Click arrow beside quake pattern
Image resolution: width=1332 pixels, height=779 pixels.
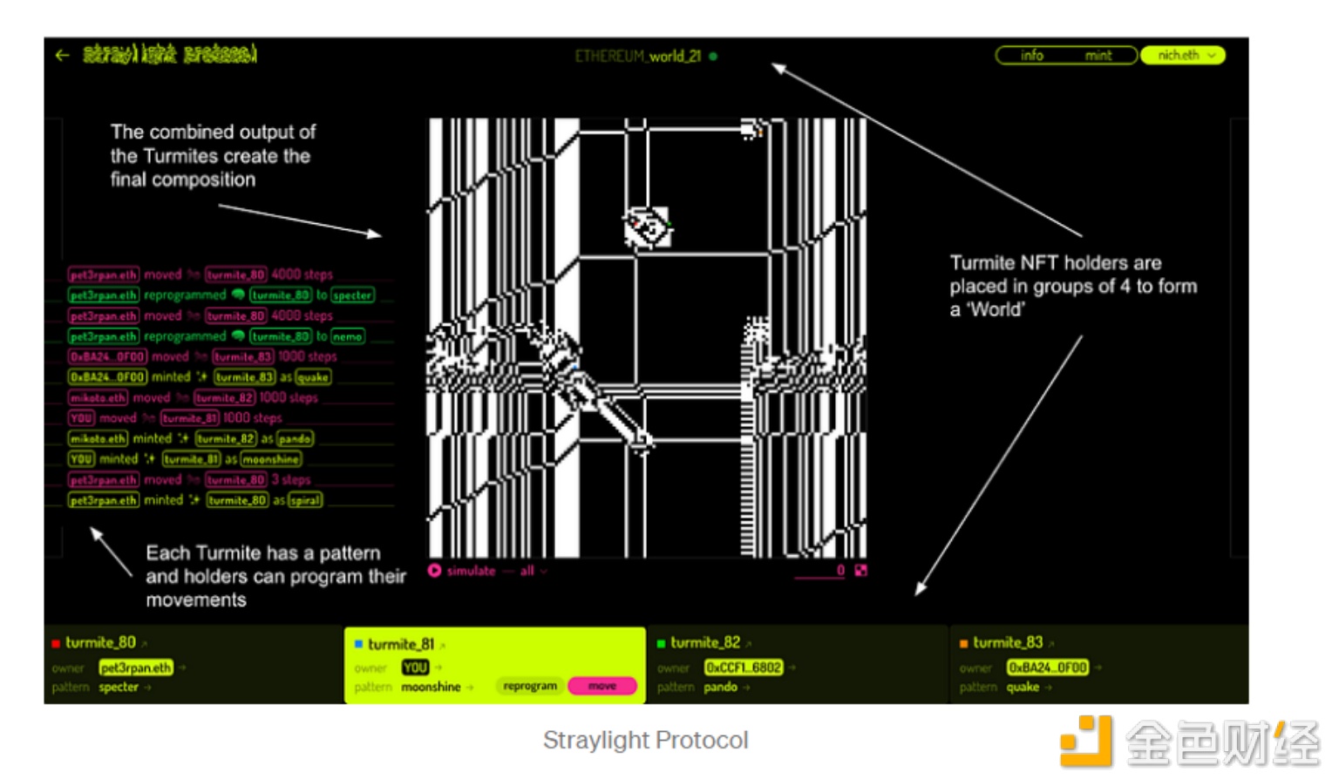pyautogui.click(x=1049, y=688)
